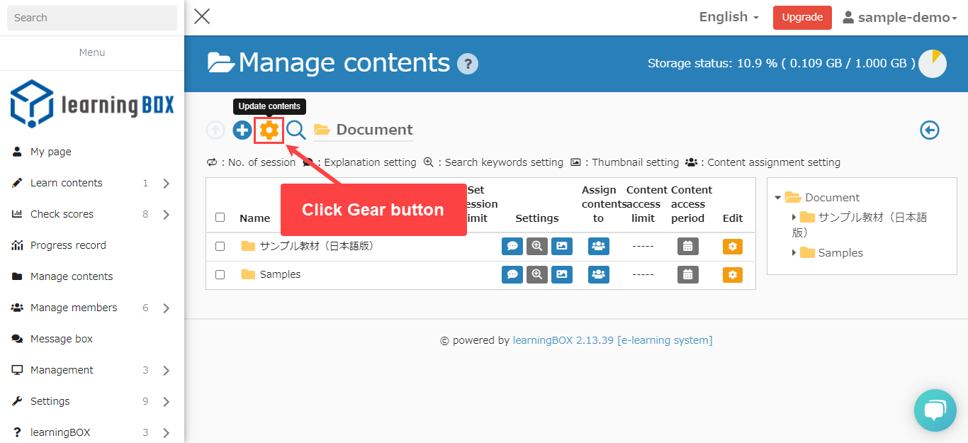Screen dimensions: 968x443
Task: Click orange edit gear for サンプル教材 row
Action: click(732, 246)
